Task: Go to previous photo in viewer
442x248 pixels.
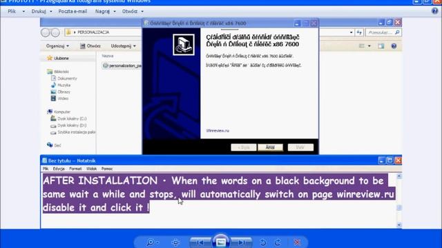Action: [x=200, y=242]
